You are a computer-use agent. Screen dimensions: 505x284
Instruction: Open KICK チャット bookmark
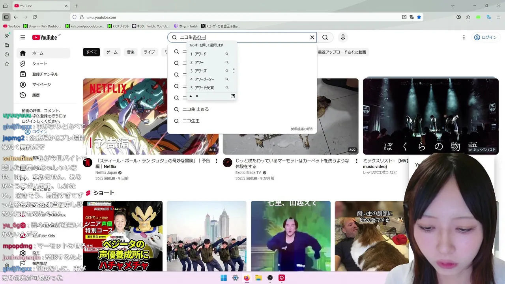click(x=118, y=26)
